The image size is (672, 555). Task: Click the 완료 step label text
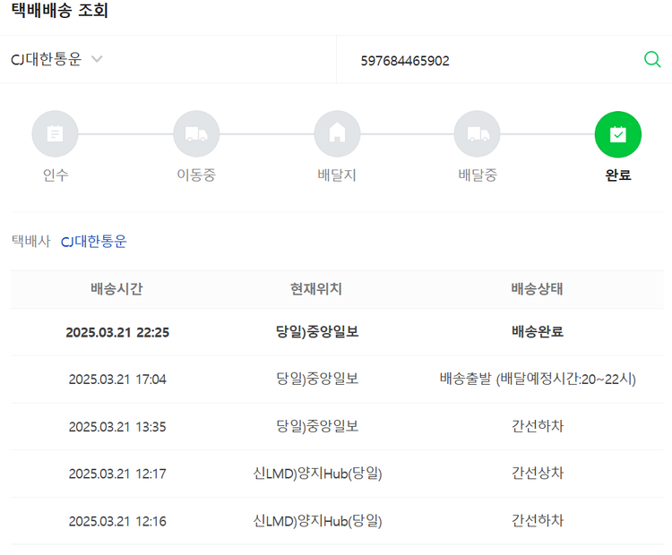617,175
